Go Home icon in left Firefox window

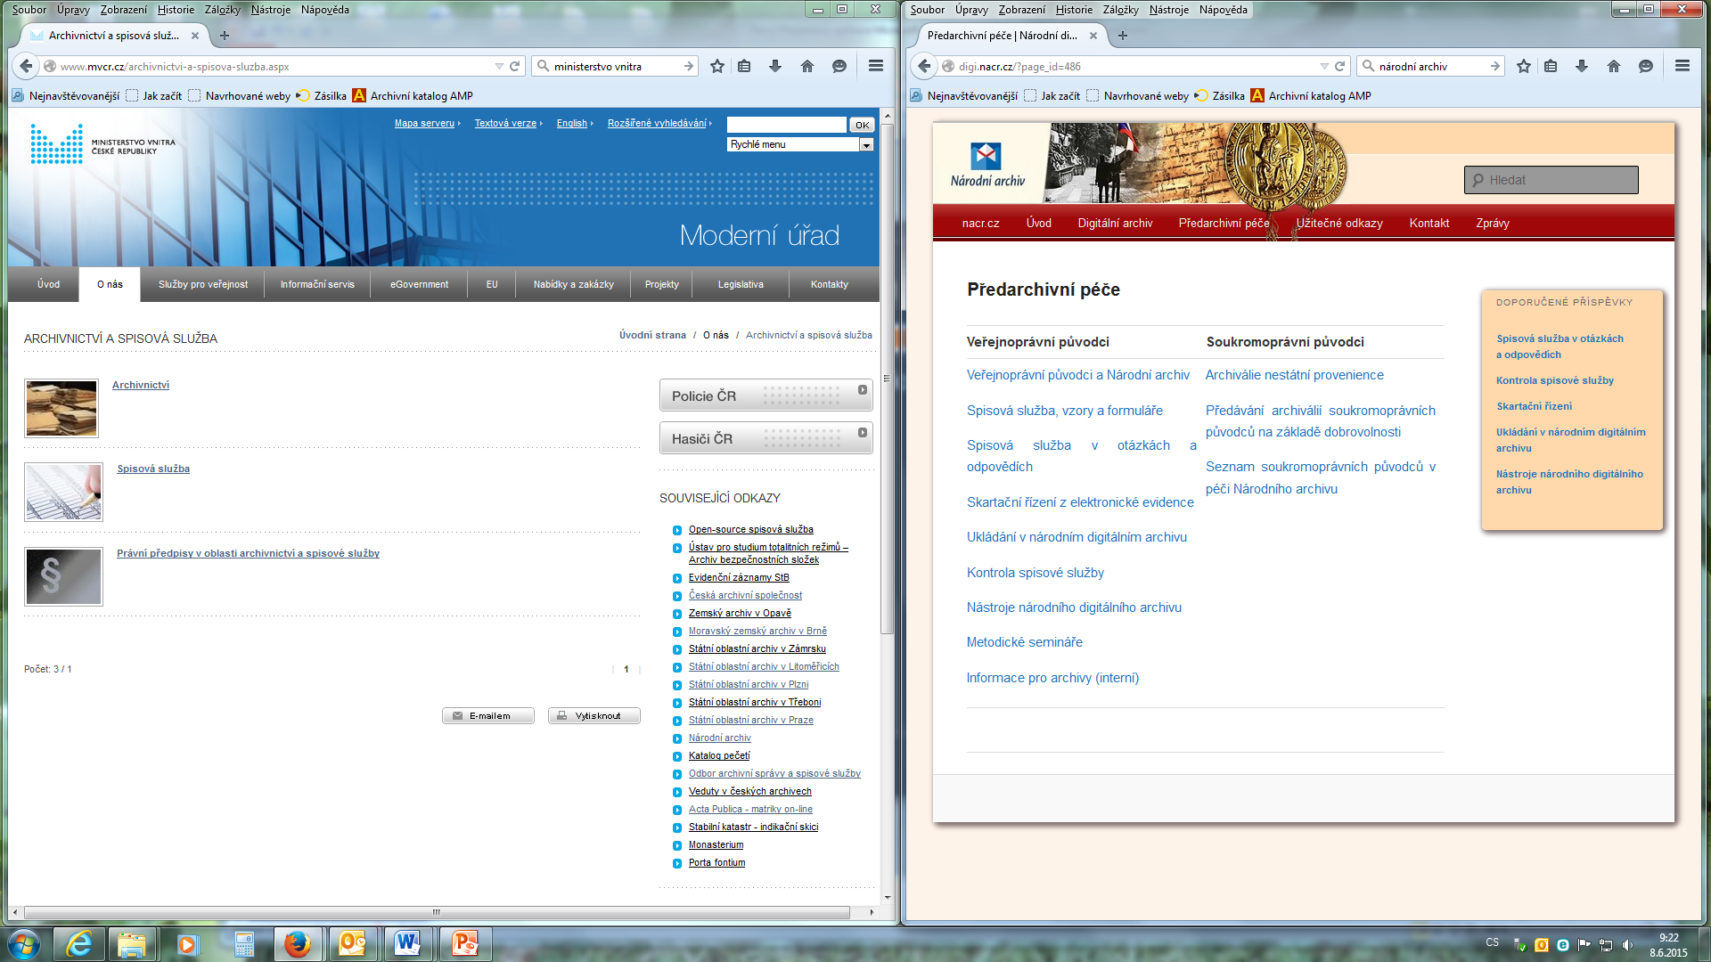pos(807,66)
